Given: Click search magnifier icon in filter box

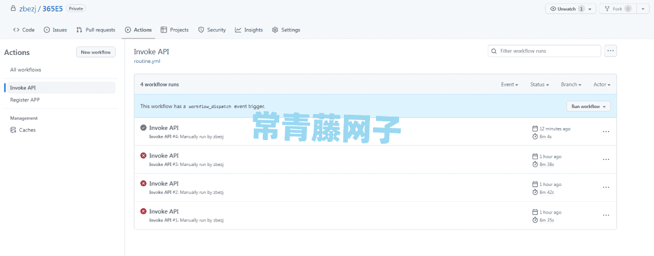Looking at the screenshot, I should point(494,51).
